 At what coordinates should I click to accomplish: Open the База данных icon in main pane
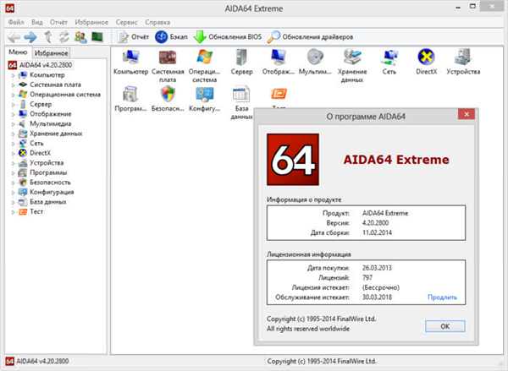tap(241, 102)
